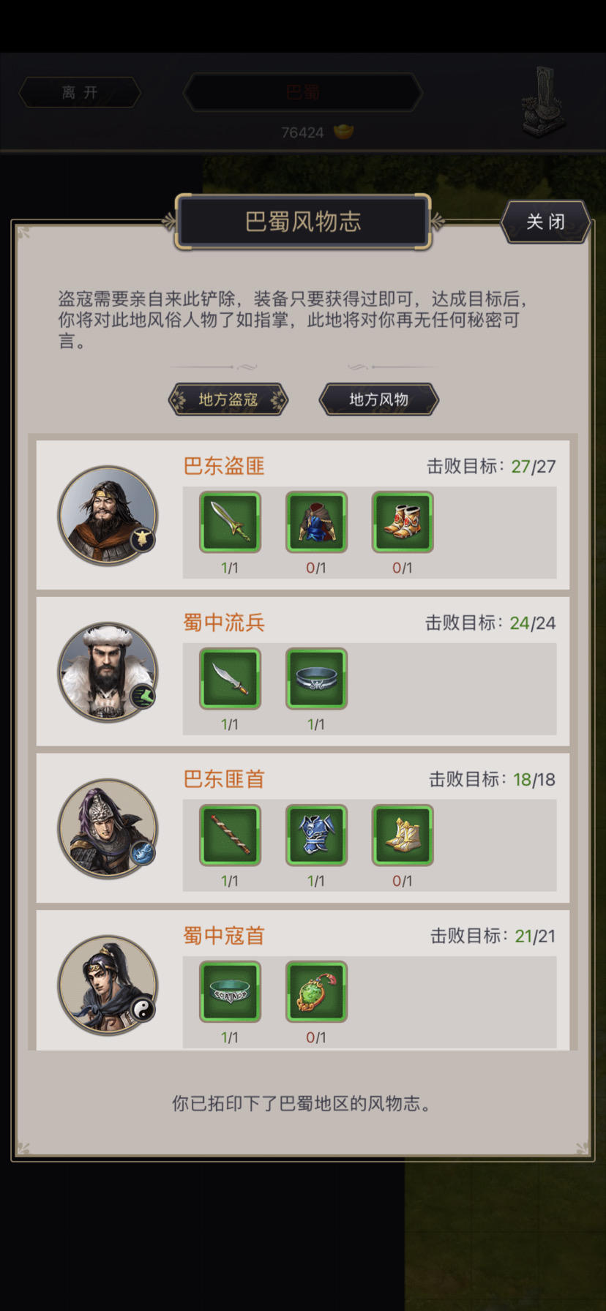Tap the 离开 leave button

point(80,93)
